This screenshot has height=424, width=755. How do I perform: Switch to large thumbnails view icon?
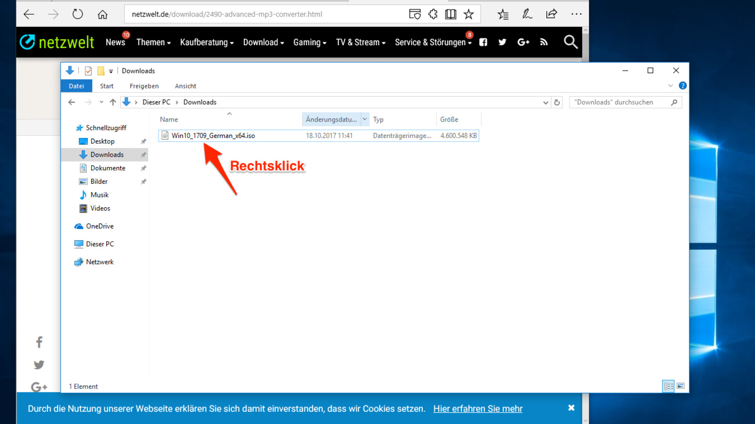(680, 386)
